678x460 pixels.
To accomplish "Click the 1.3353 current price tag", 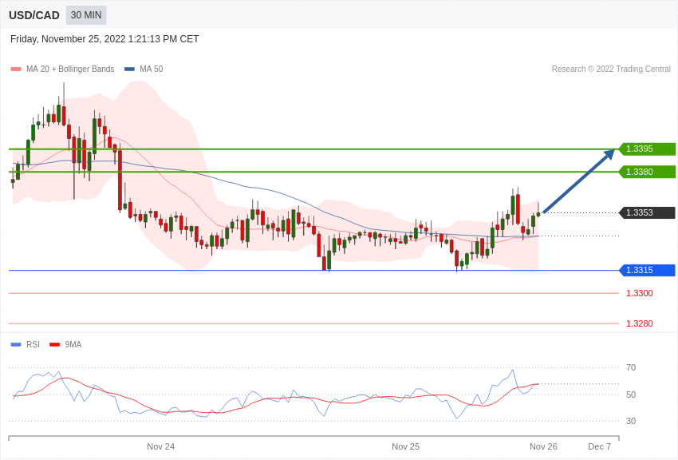I will (647, 212).
